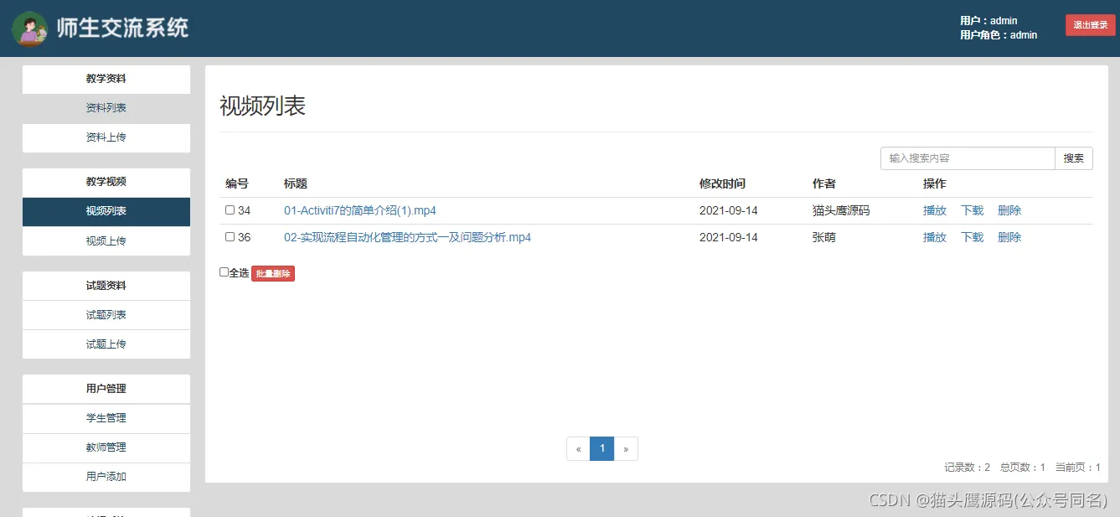1120x517 pixels.
Task: Go to 视频上传 in the sidebar
Action: 106,240
